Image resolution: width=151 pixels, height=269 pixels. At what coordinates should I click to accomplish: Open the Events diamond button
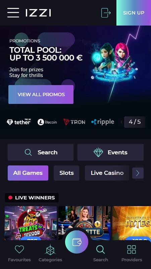(x=110, y=152)
